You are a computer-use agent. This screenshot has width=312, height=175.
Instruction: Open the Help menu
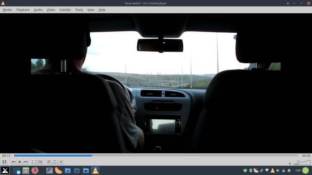102,10
